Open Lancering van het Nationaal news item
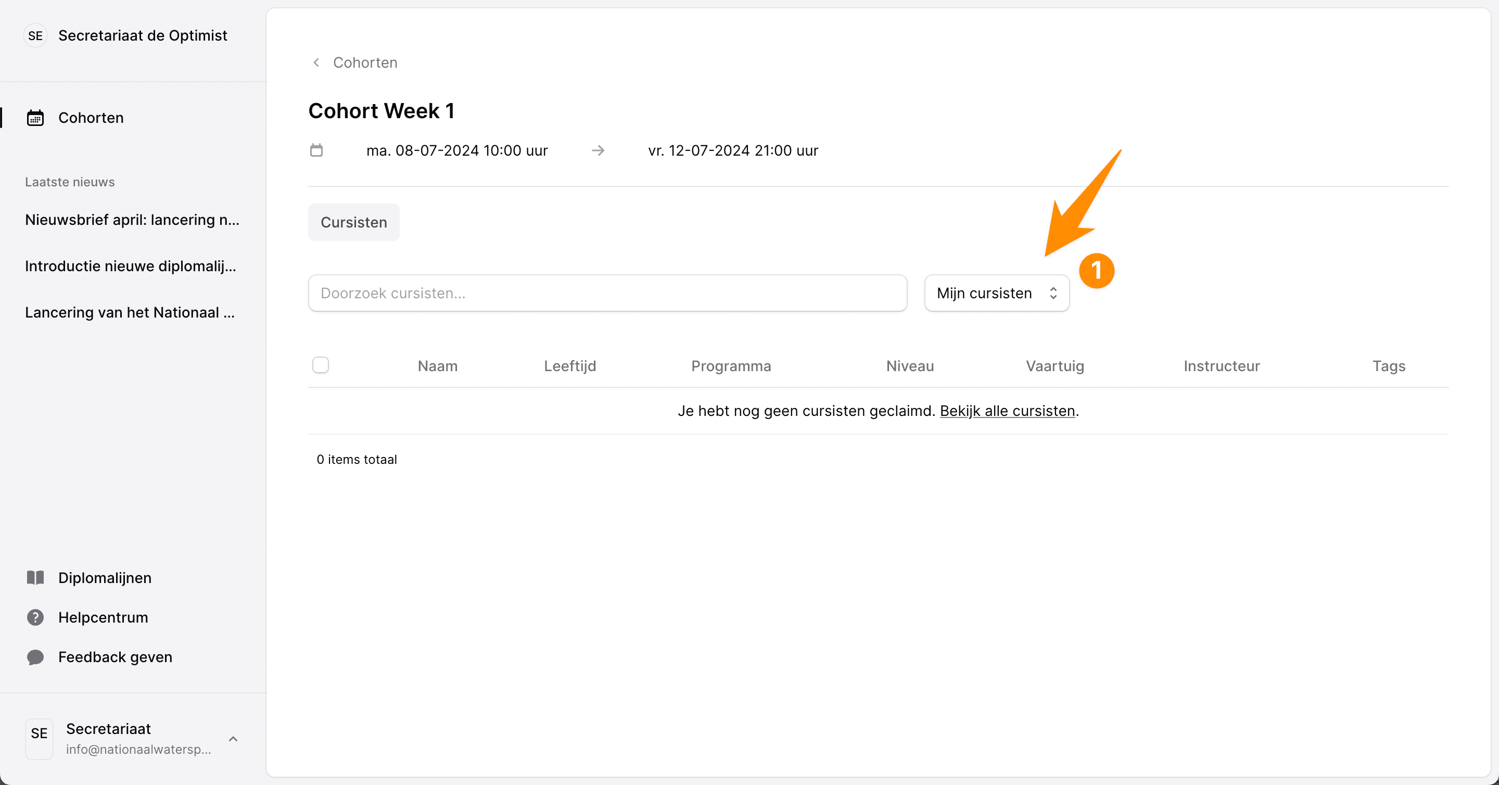 pos(130,312)
